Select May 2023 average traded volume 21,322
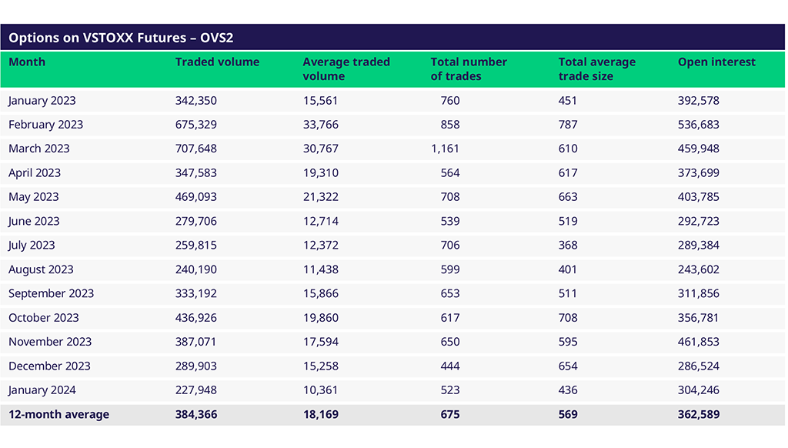The image size is (788, 448). 320,197
